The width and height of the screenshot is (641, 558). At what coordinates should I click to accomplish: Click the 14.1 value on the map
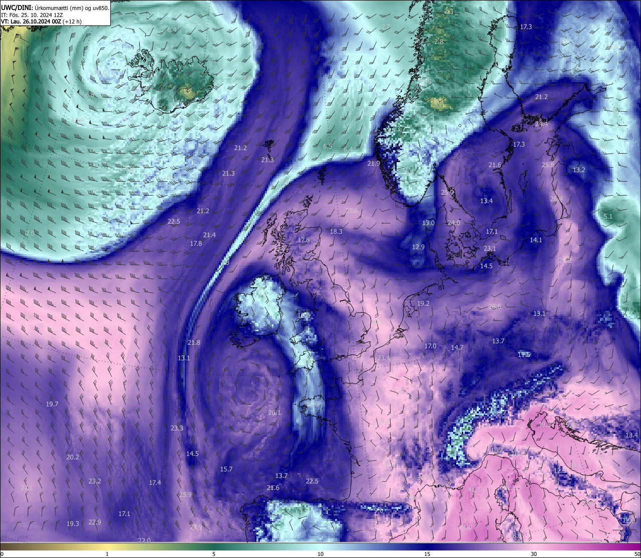[536, 240]
